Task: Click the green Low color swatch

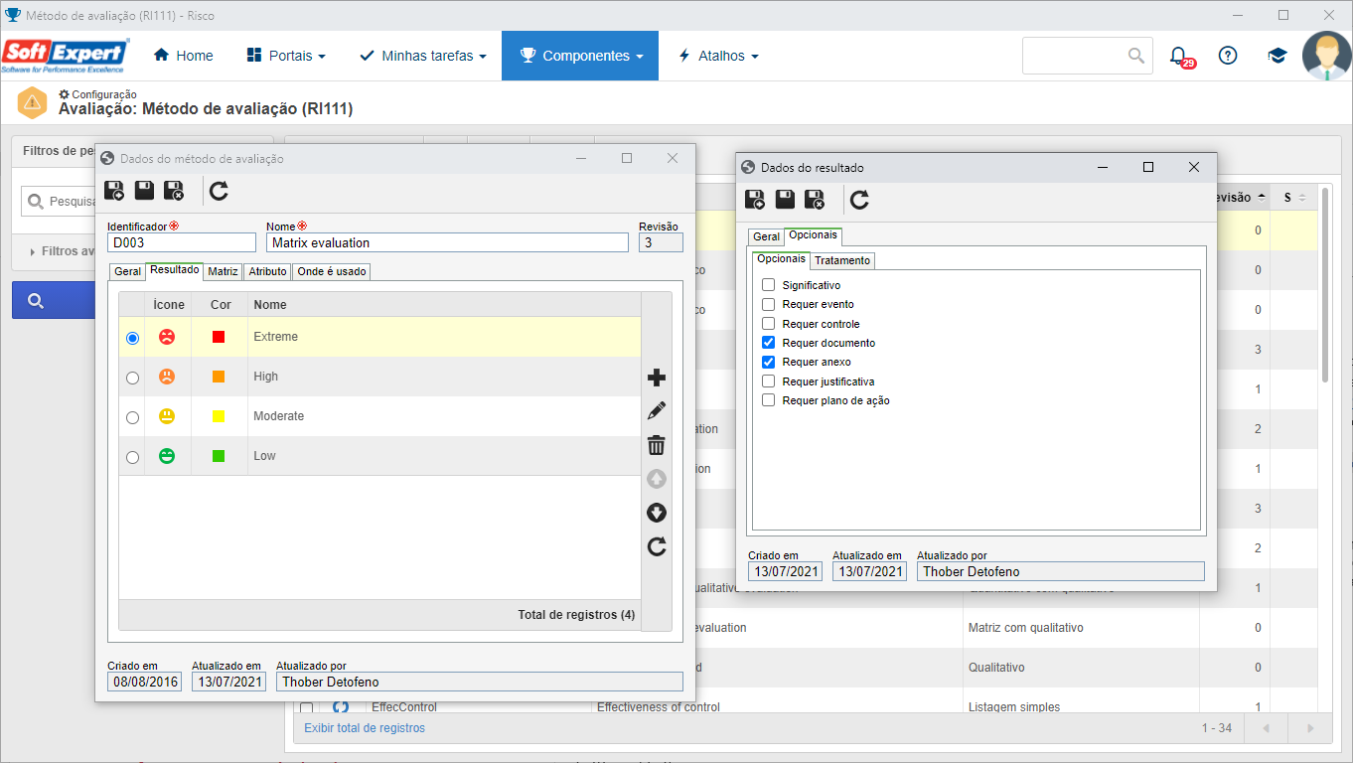Action: pos(219,456)
